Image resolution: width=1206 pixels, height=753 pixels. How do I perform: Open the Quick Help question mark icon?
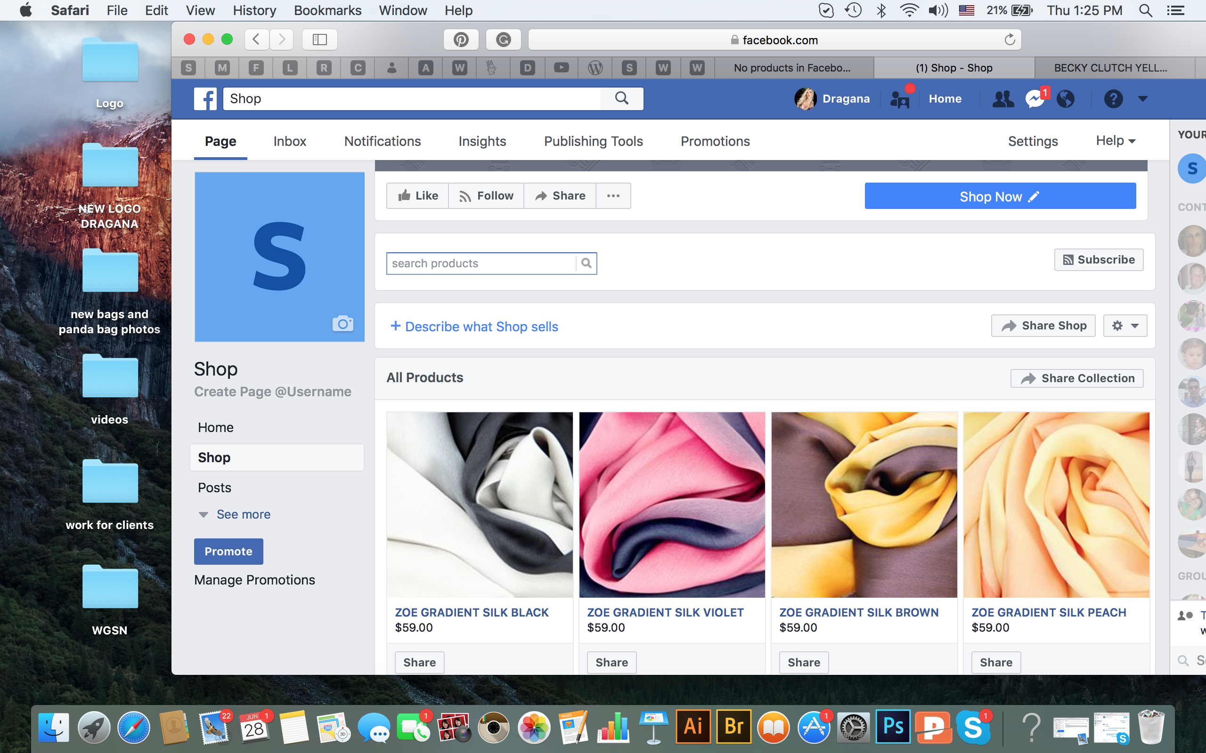pos(1113,99)
